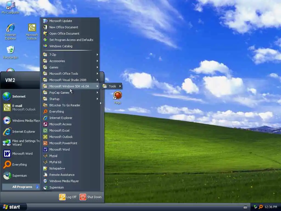Click keyboard icon on the taskbar
The width and height of the screenshot is (281, 211).
coord(245,207)
